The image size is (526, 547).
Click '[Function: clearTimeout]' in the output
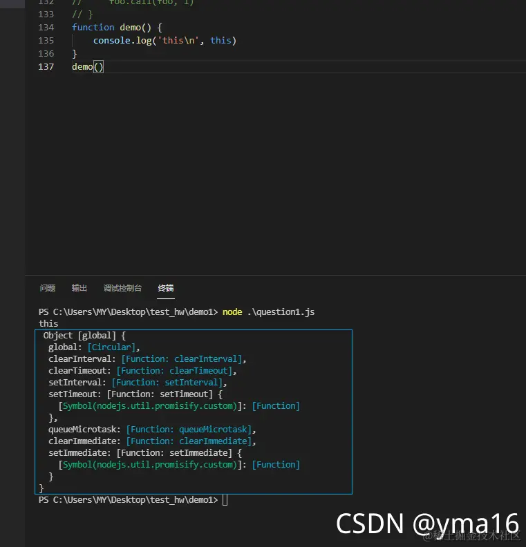click(174, 371)
